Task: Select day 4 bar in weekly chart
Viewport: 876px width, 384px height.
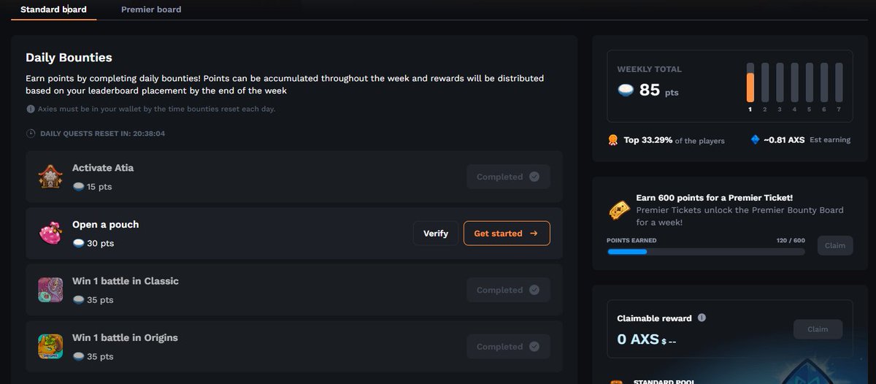Action: pyautogui.click(x=794, y=82)
